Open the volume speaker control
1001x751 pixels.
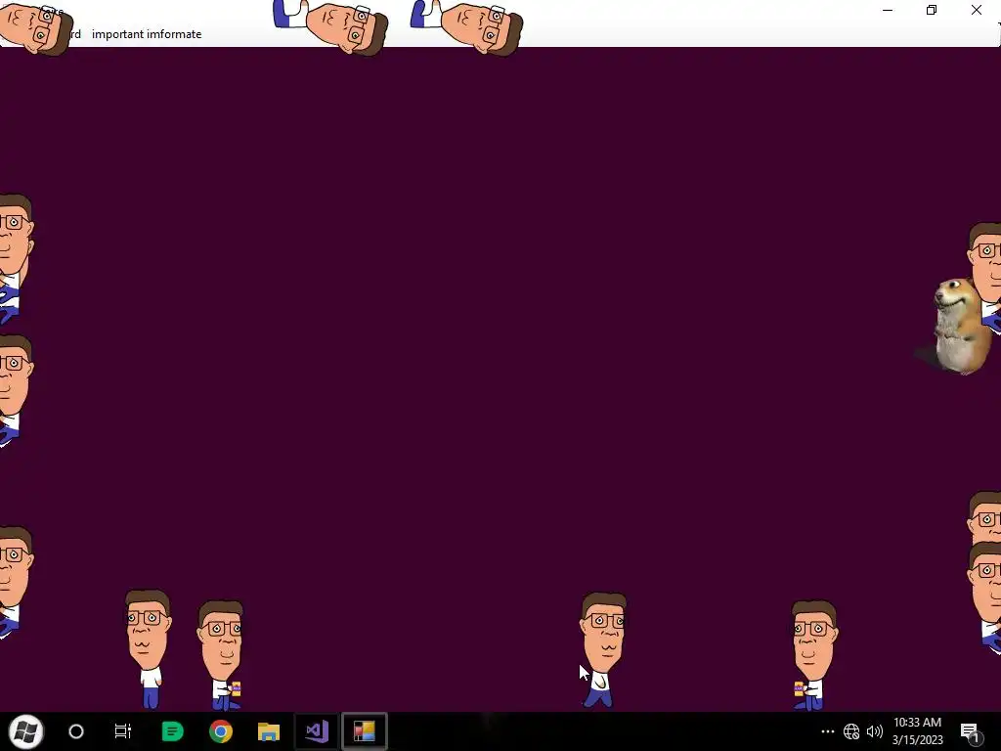click(x=875, y=731)
